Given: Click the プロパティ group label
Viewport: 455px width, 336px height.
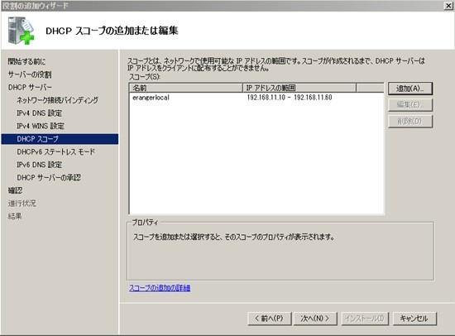Looking at the screenshot, I should tap(145, 223).
